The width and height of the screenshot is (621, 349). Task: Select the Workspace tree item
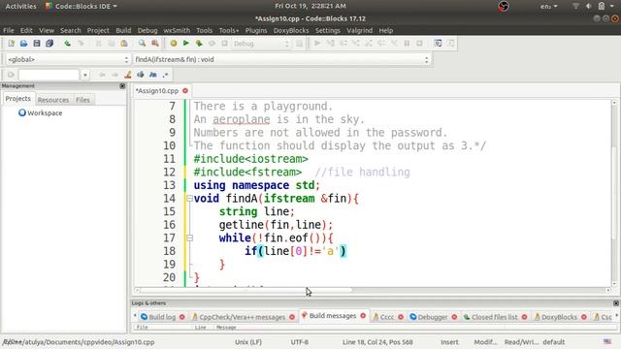coord(45,112)
